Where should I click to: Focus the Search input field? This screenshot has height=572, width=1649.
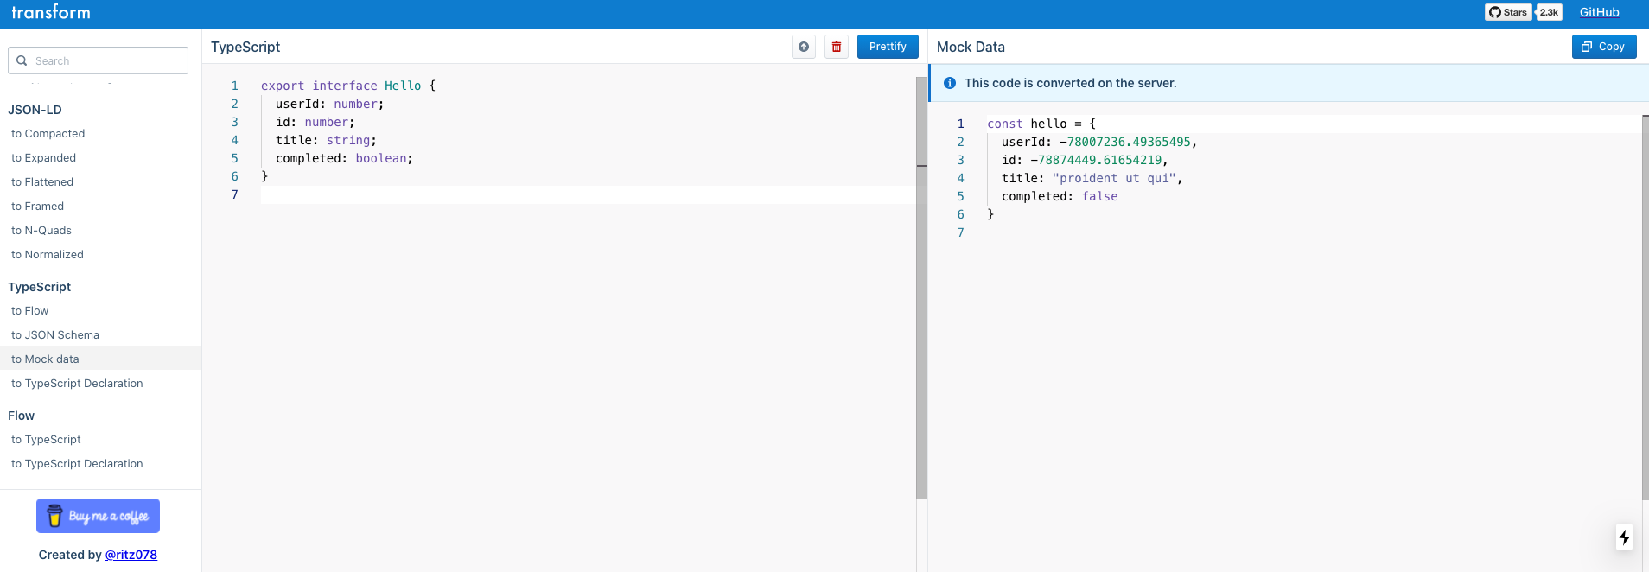coord(98,60)
